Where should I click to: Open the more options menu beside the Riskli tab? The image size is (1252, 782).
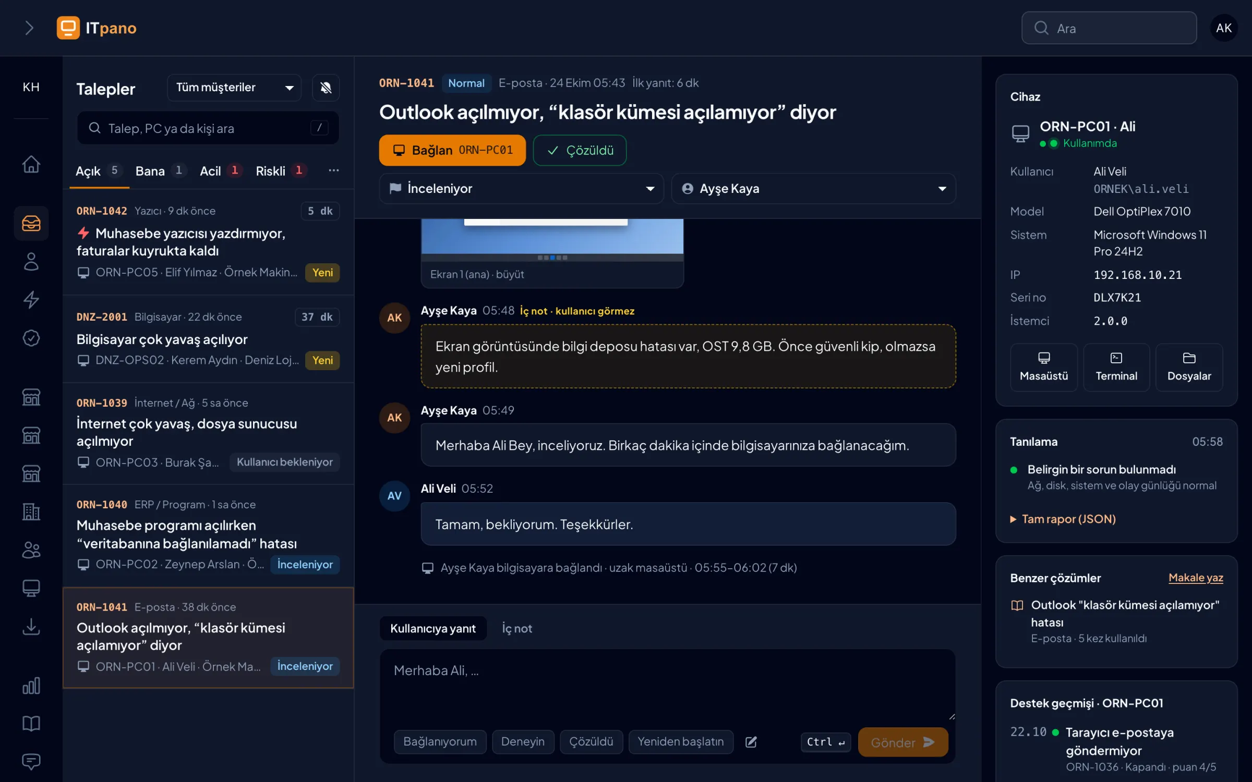coord(334,170)
